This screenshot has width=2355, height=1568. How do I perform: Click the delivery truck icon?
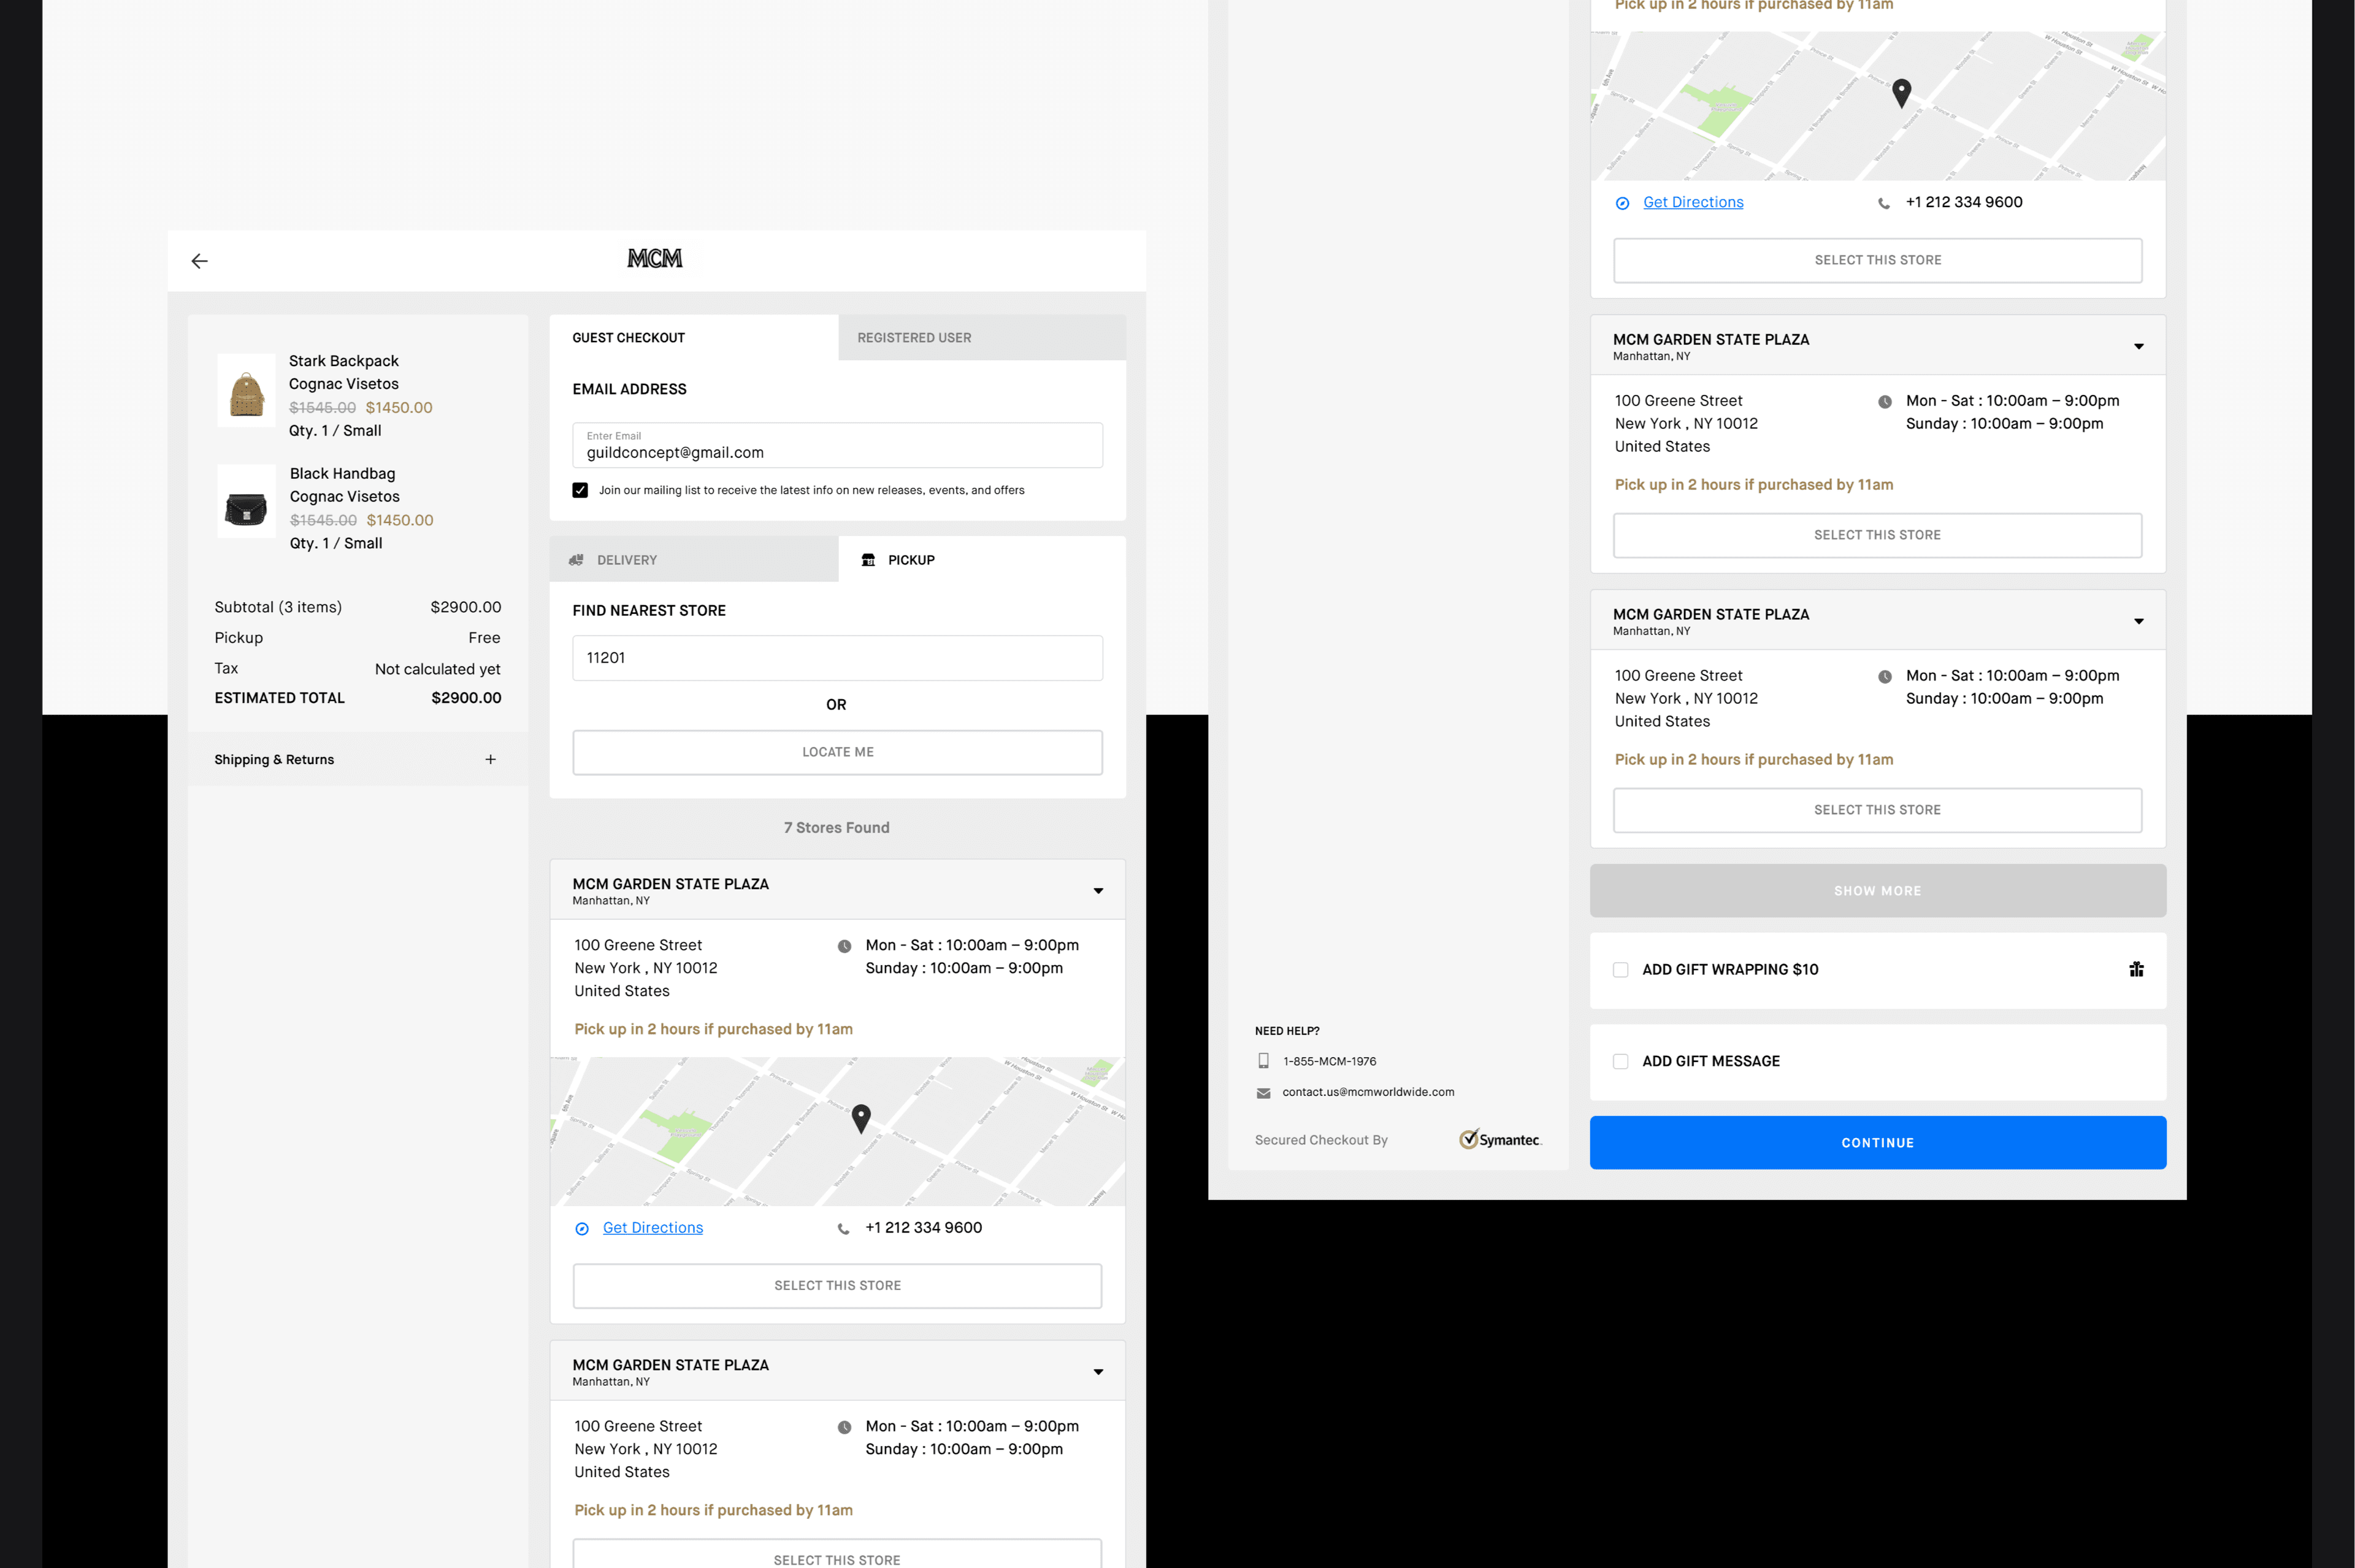576,560
